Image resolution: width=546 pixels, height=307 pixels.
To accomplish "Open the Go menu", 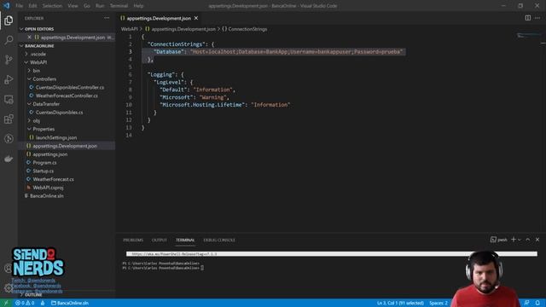I will tap(87, 6).
